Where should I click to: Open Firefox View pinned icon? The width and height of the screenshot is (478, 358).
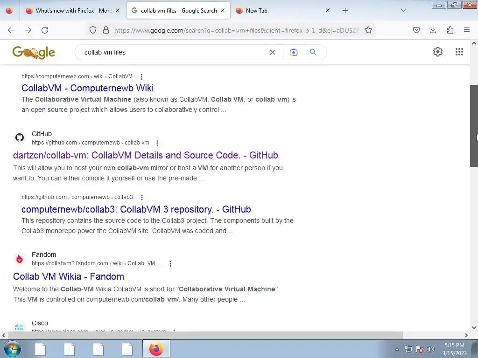point(9,10)
